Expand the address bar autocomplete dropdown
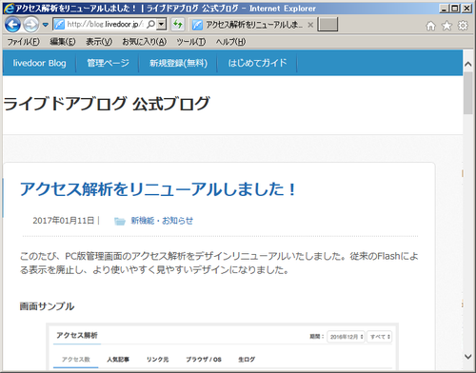This screenshot has width=476, height=373. [162, 24]
